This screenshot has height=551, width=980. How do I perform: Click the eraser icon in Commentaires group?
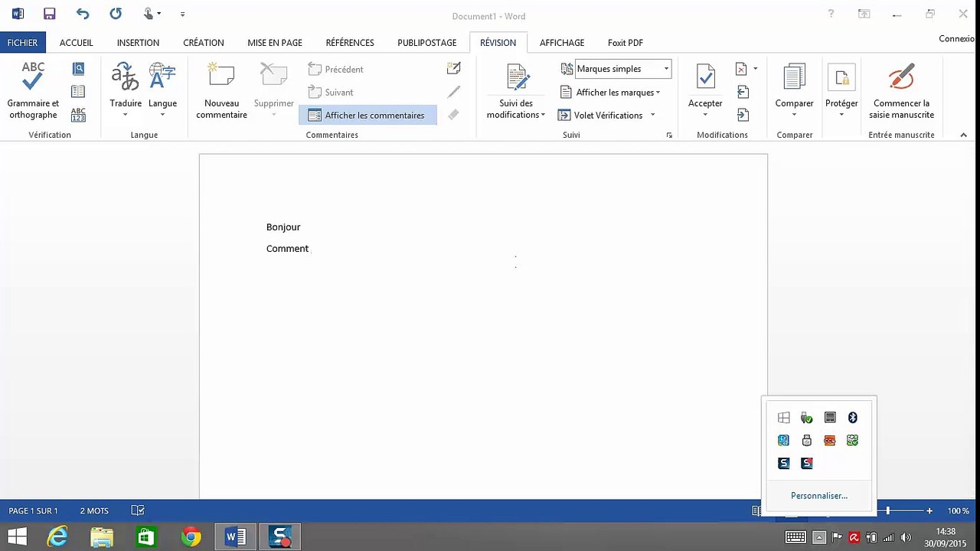tap(454, 115)
